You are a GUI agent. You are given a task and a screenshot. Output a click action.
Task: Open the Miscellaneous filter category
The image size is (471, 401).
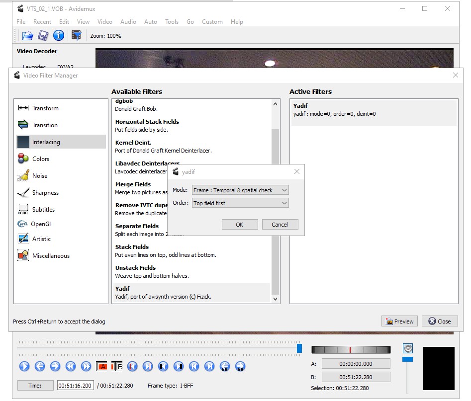click(x=61, y=255)
